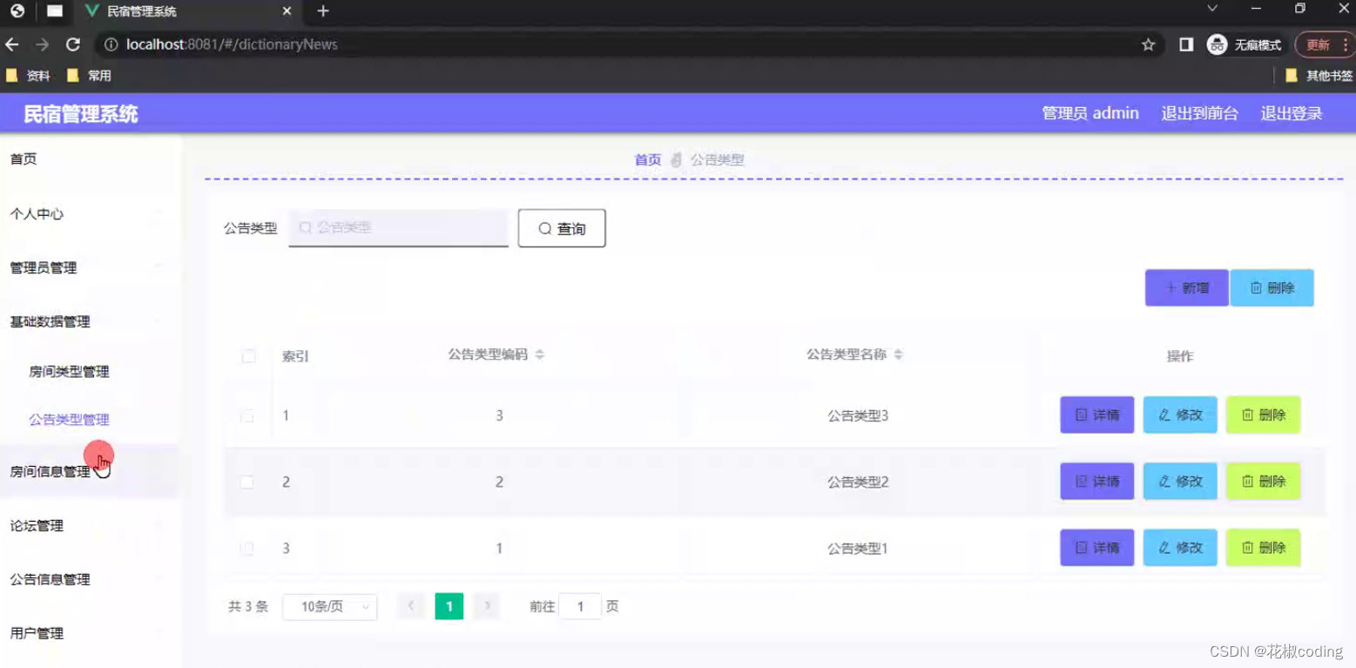Collapse the 基础数据管理 sidebar section

point(49,321)
